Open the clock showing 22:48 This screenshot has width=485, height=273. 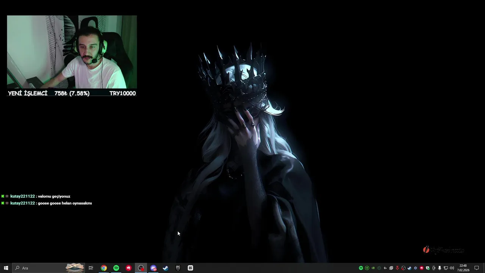pyautogui.click(x=463, y=268)
